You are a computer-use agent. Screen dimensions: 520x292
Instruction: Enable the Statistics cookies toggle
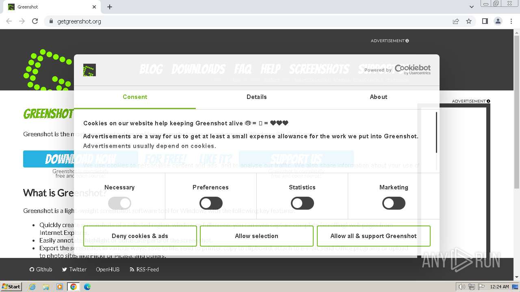pyautogui.click(x=302, y=203)
